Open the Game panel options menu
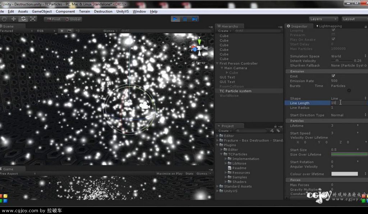Image resolution: width=368 pixels, height=214 pixels. click(x=211, y=170)
